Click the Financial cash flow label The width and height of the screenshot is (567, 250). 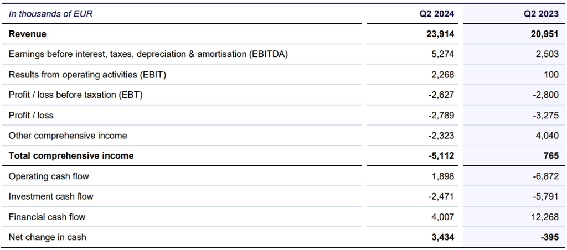(x=47, y=217)
